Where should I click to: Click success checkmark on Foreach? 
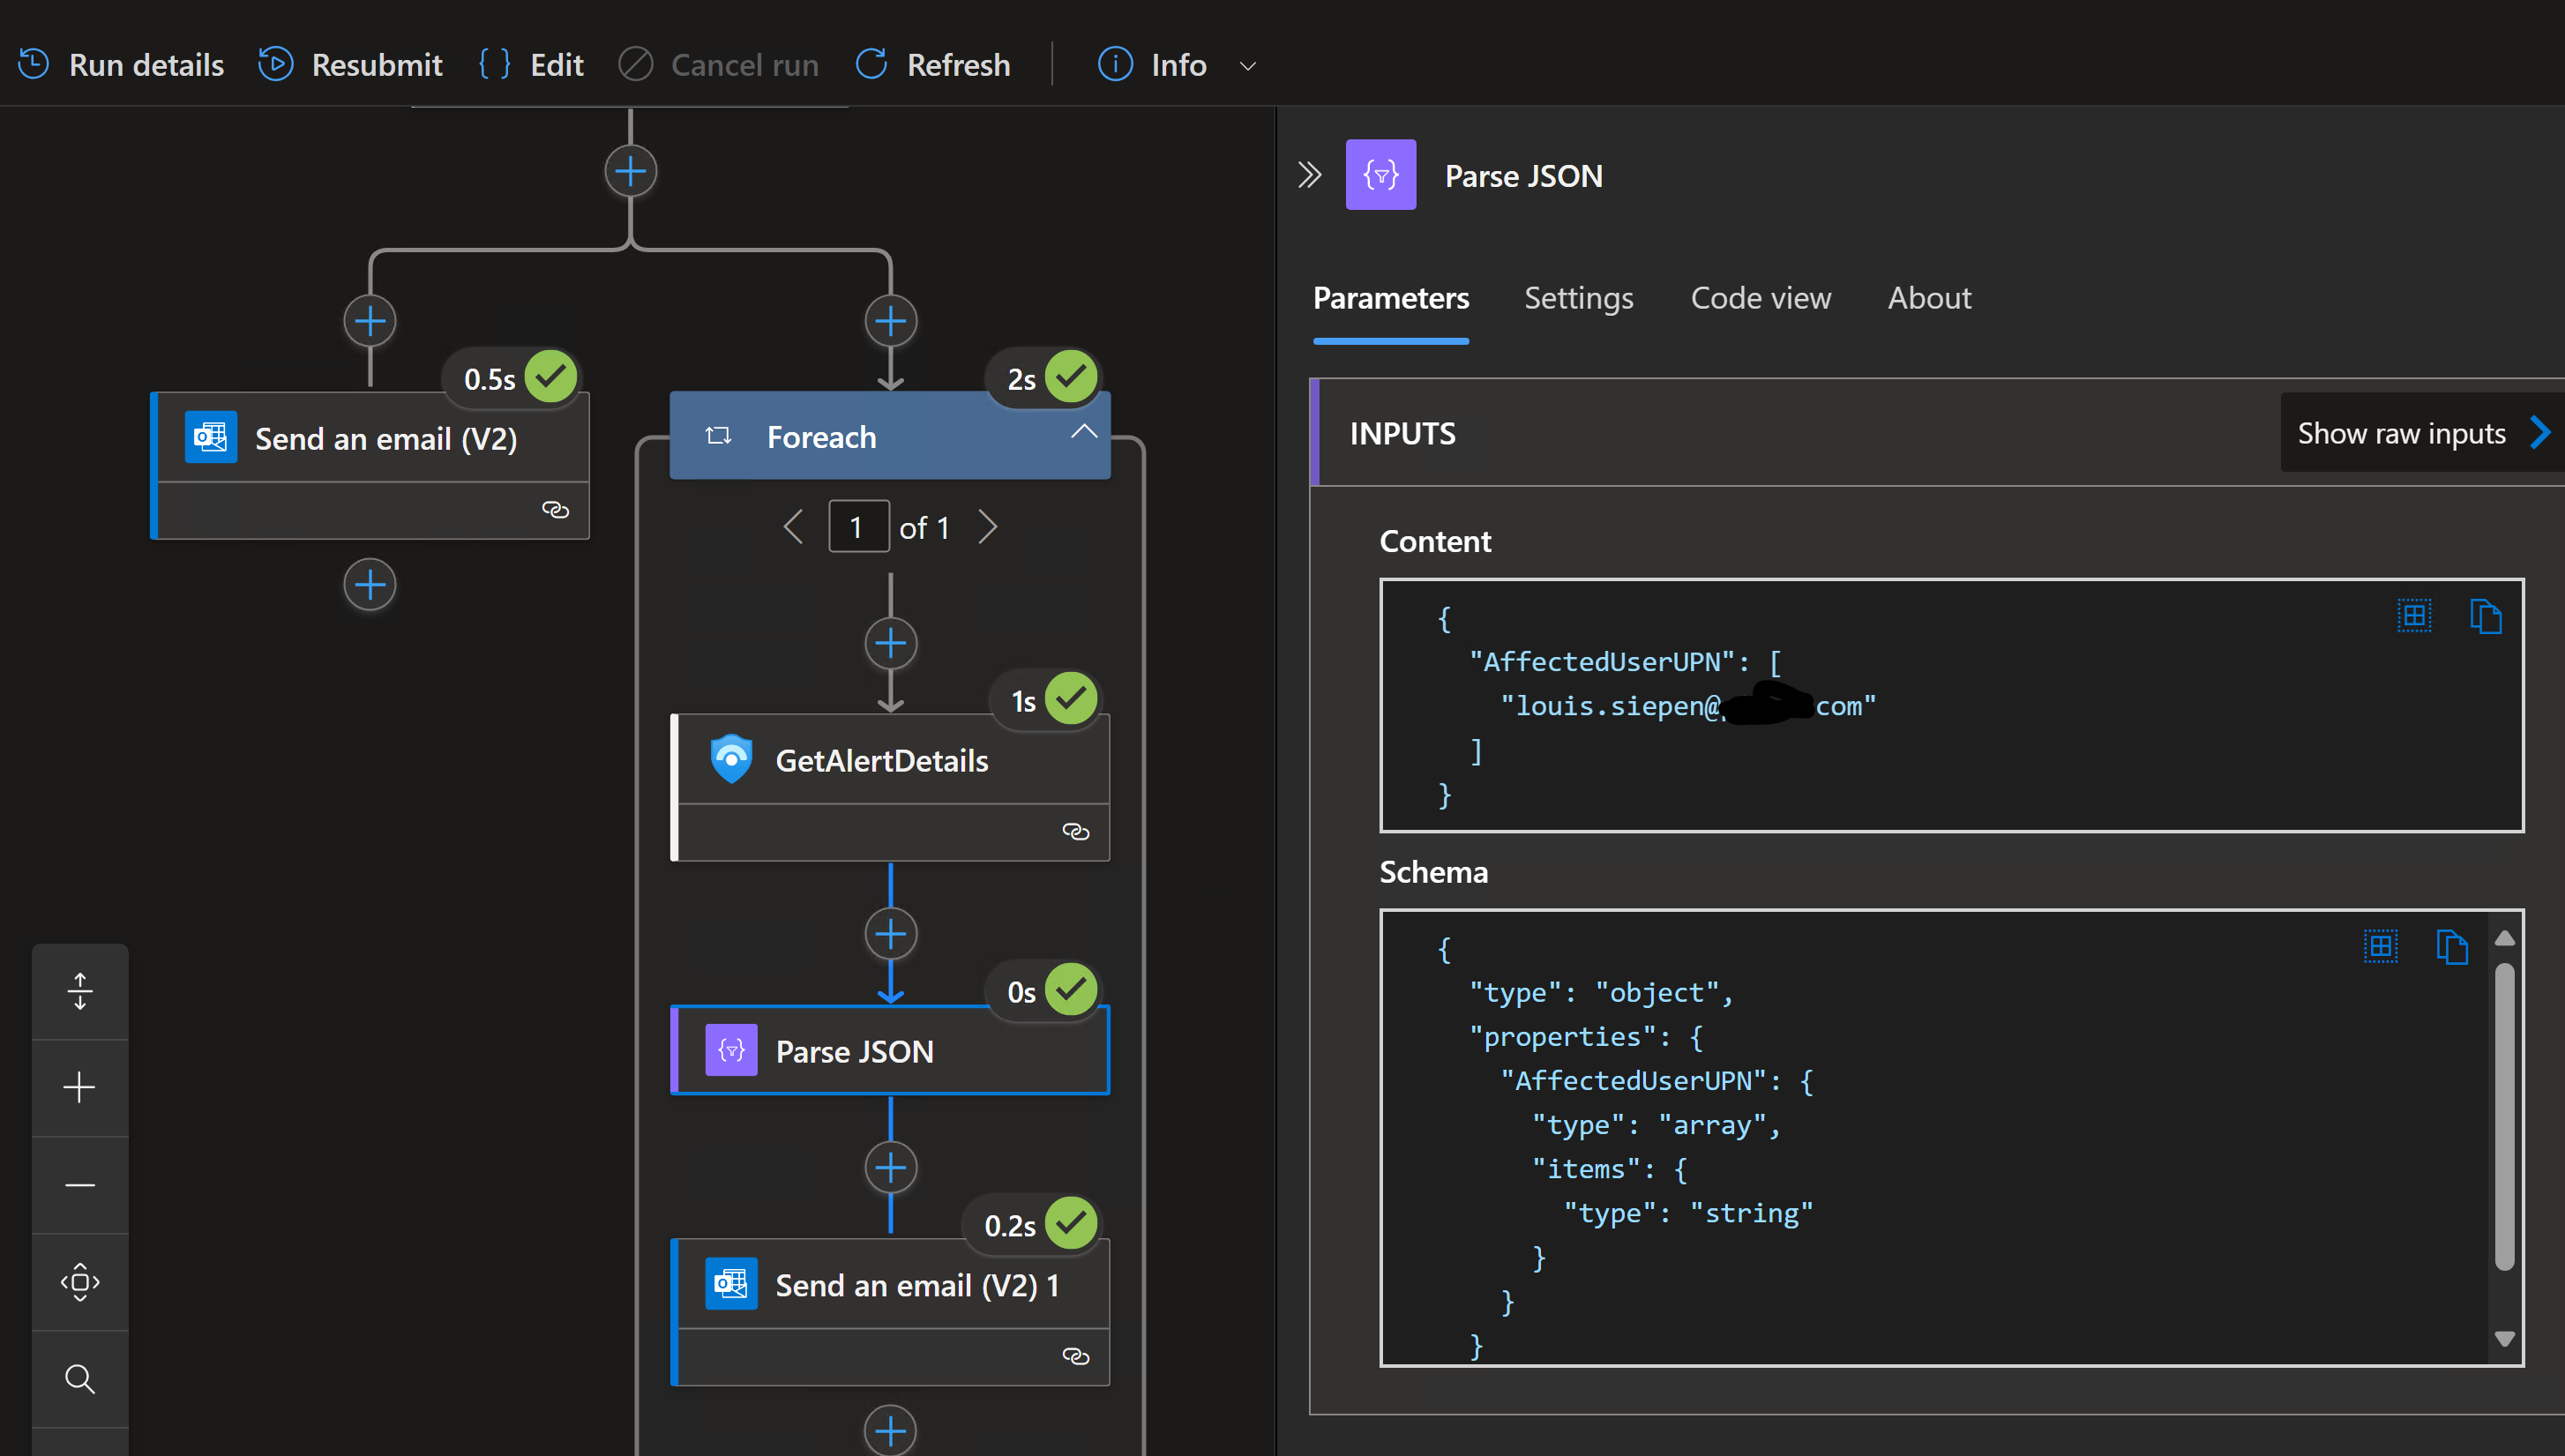[x=1071, y=377]
